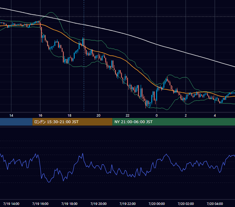Image resolution: width=235 pixels, height=207 pixels.
Task: Click the 16 hour label on price axis
Action: tap(40, 116)
